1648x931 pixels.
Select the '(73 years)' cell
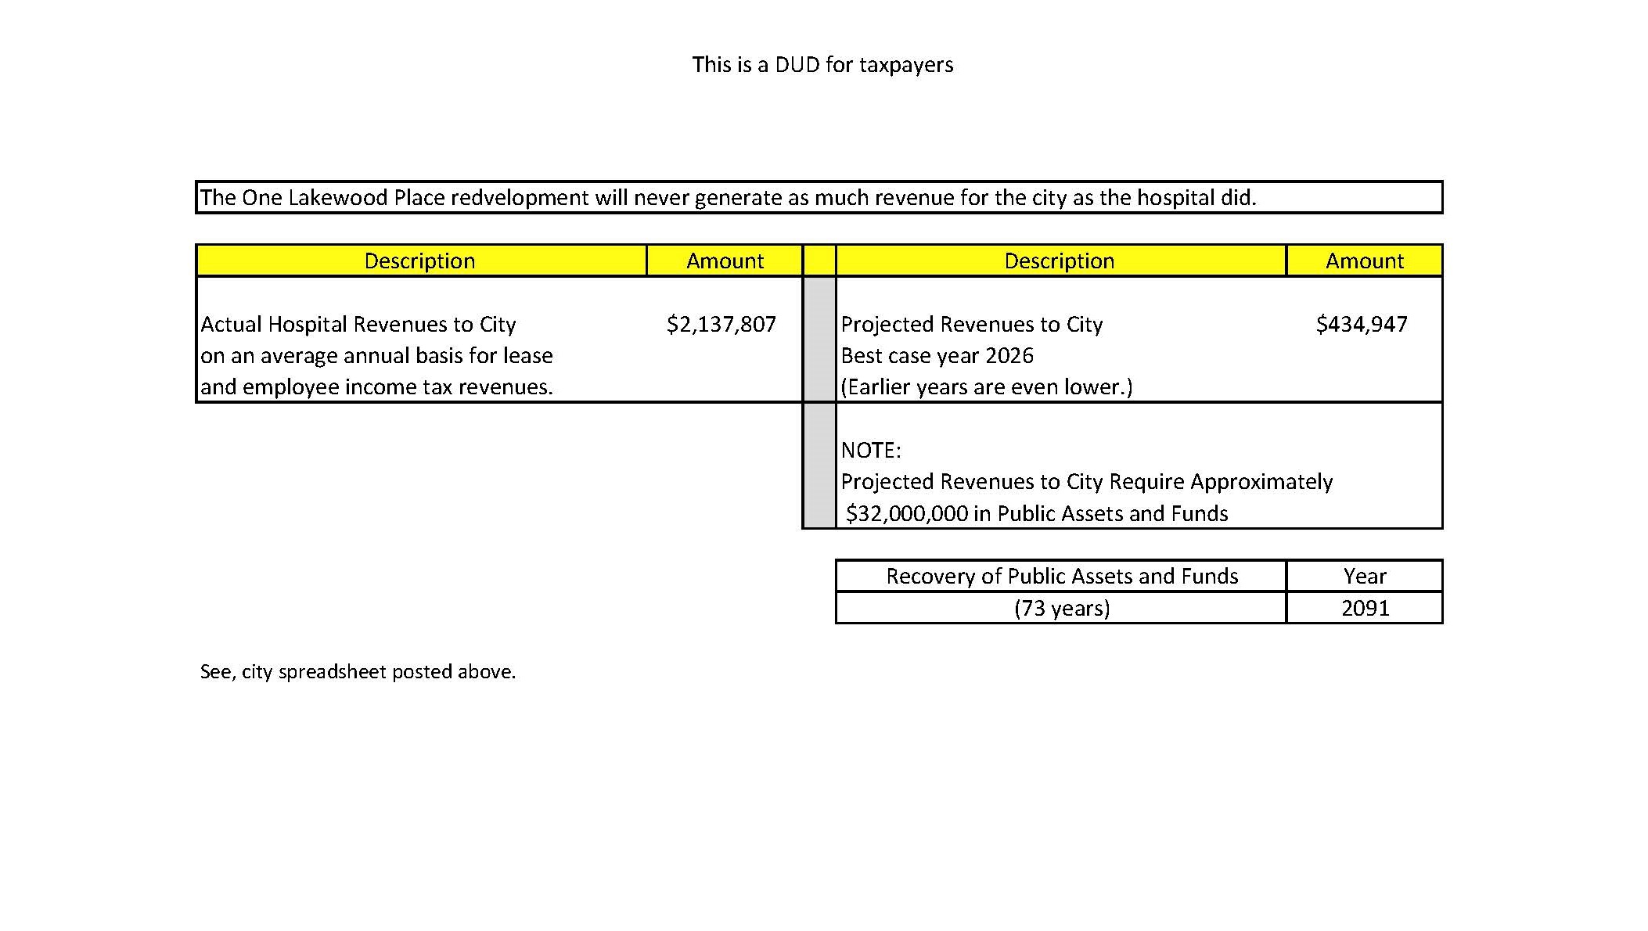pos(1061,608)
